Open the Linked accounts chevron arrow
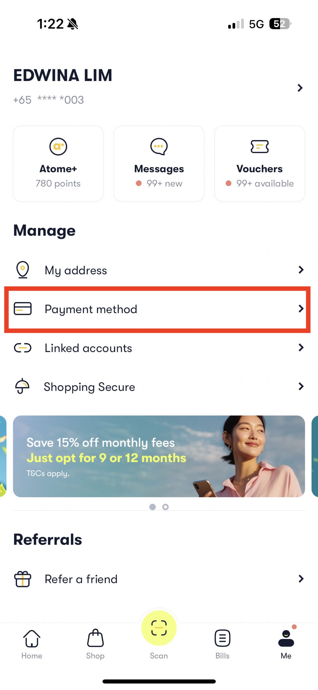The width and height of the screenshot is (318, 690). [x=301, y=348]
